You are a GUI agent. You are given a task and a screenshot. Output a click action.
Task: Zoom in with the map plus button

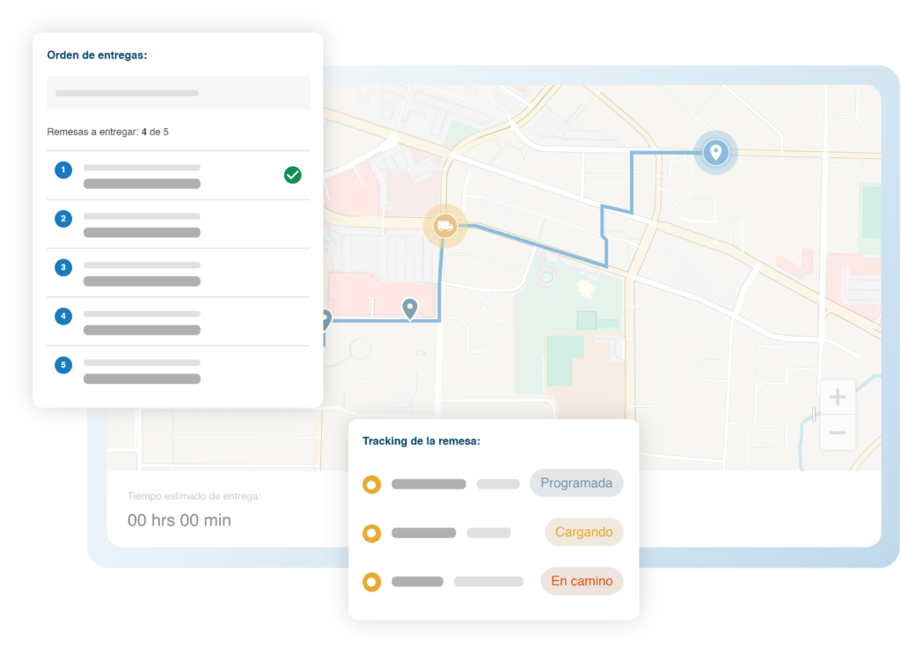point(837,397)
